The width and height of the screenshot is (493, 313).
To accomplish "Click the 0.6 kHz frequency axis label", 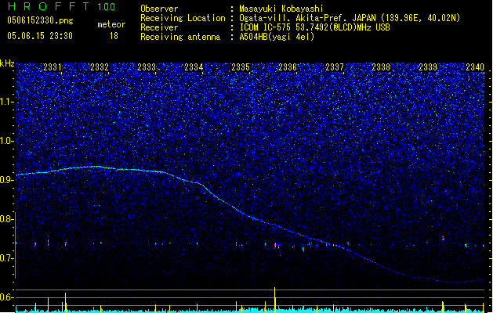I will (x=6, y=297).
